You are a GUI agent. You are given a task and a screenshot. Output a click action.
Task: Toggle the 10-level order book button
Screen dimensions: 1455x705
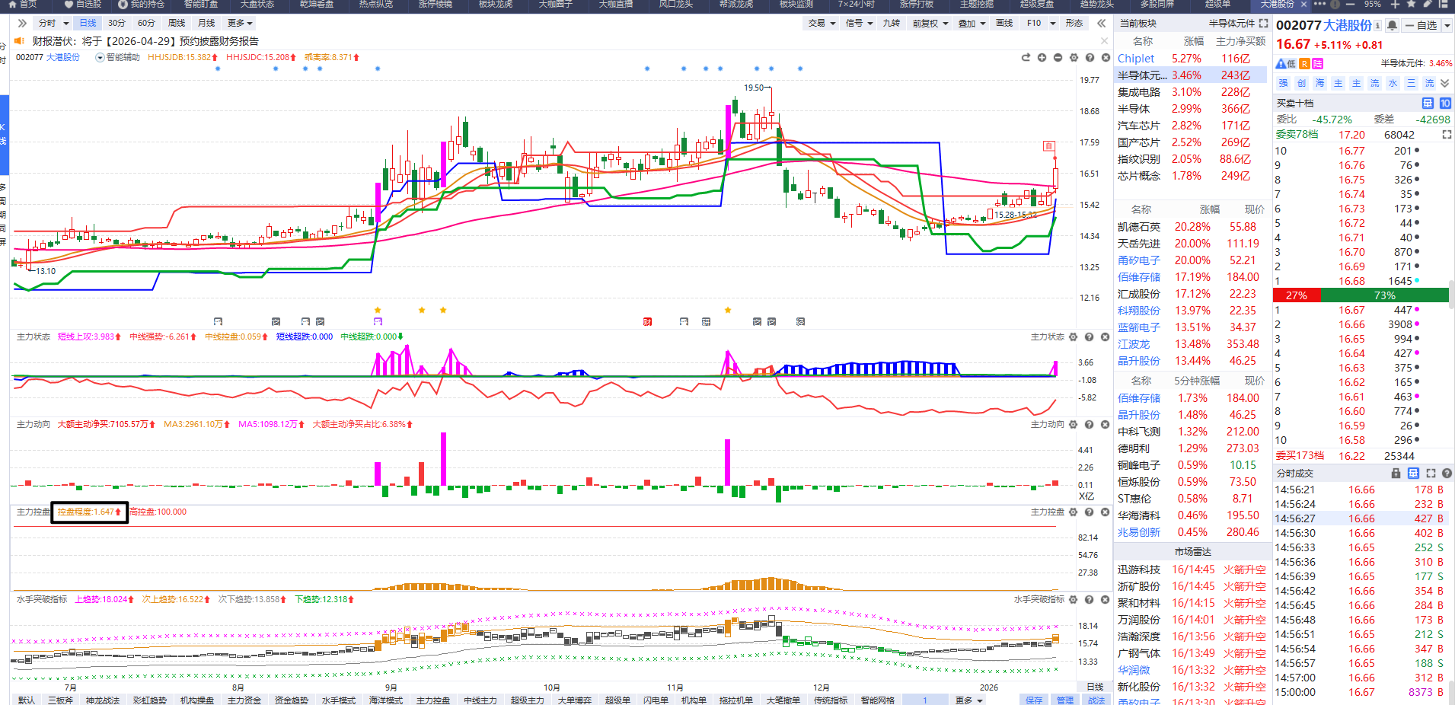pyautogui.click(x=1445, y=104)
